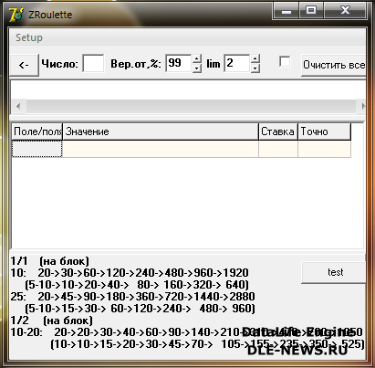Viewport: 375px width, 368px height.
Task: Click the '1/1 (на блок)' text line
Action: tap(50, 261)
